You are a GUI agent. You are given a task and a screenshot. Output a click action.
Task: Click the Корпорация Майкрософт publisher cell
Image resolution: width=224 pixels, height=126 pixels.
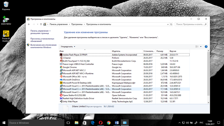pyautogui.click(x=123, y=83)
